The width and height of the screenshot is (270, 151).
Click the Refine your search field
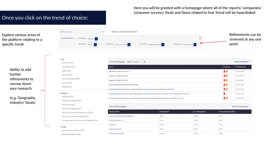[80, 32]
